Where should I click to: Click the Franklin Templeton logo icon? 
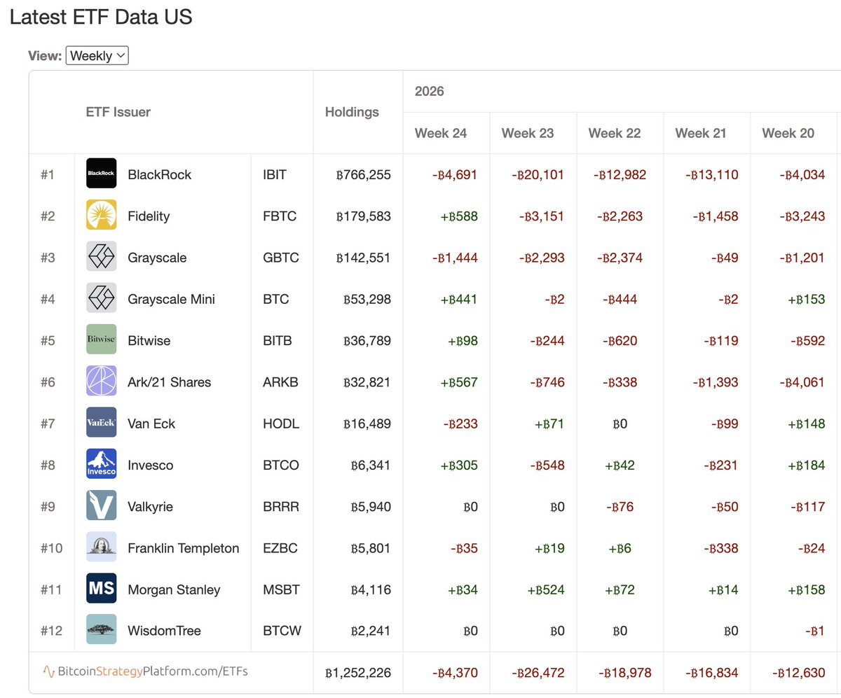[x=102, y=547]
